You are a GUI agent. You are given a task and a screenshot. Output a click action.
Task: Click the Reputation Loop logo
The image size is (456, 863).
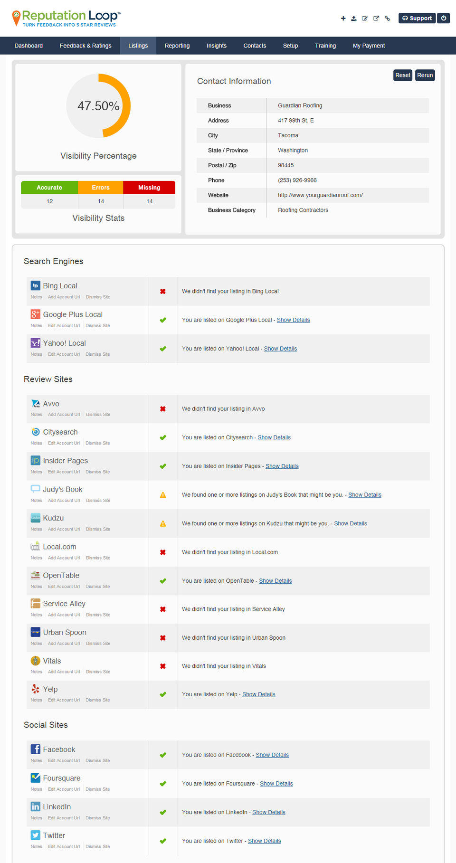tap(66, 19)
